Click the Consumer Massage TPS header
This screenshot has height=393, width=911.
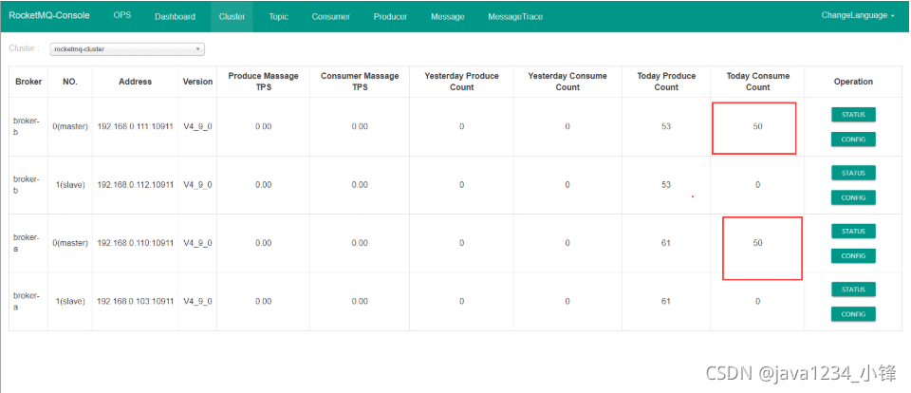coord(360,82)
